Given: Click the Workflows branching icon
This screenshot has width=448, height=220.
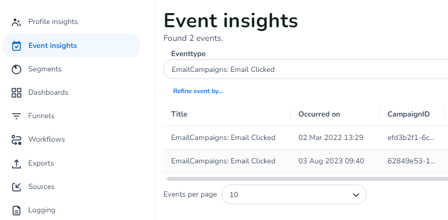Looking at the screenshot, I should (16, 139).
